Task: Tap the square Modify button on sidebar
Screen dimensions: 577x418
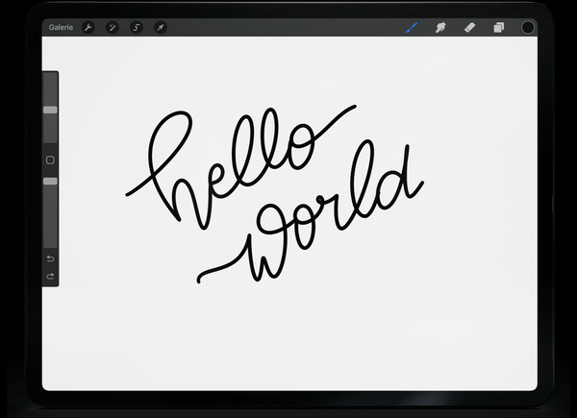Action: point(50,160)
